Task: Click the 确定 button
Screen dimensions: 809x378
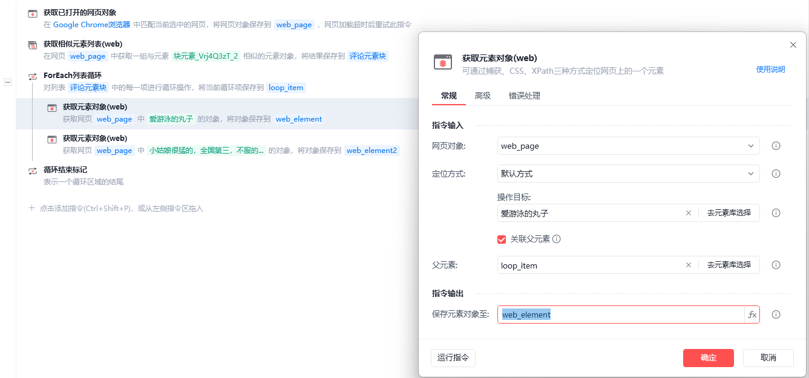Action: click(x=709, y=357)
